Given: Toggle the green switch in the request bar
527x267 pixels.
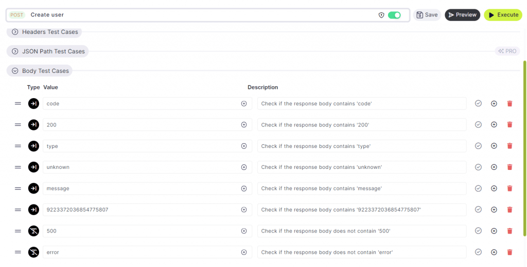Looking at the screenshot, I should coord(394,15).
